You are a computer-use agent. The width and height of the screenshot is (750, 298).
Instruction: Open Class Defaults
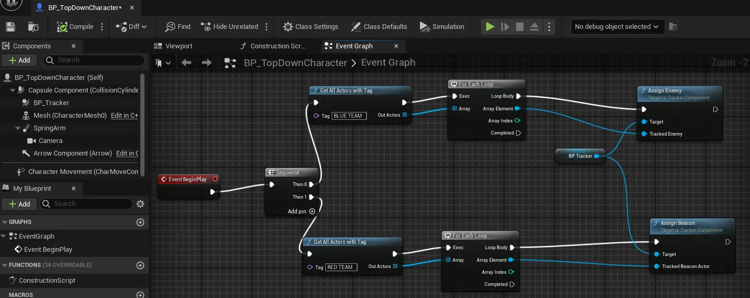pos(378,27)
